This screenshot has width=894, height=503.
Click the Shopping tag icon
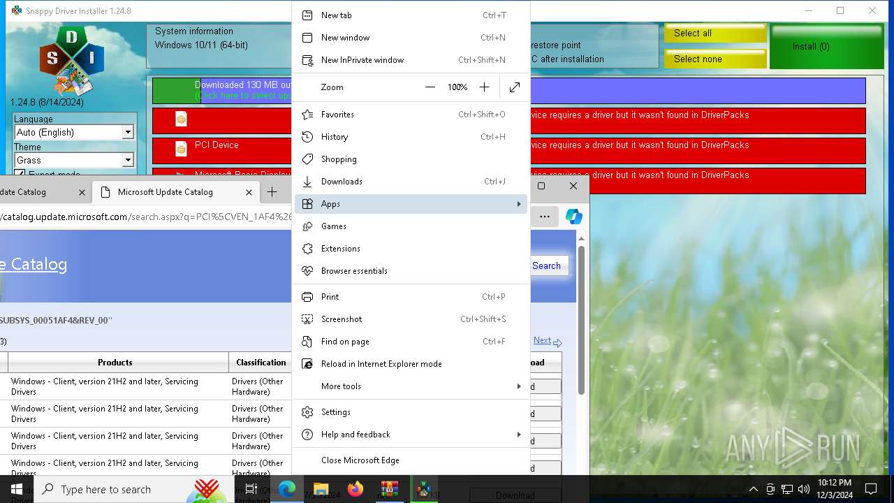pos(307,159)
